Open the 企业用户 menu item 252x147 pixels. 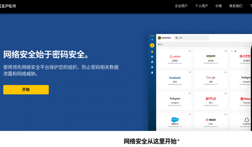181,6
